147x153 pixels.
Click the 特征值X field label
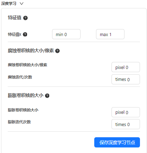click(14, 34)
